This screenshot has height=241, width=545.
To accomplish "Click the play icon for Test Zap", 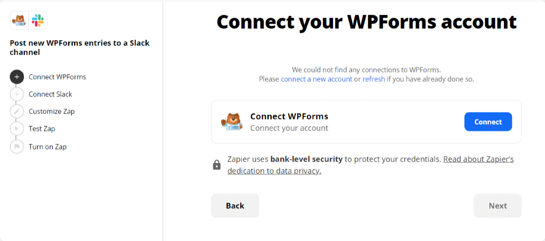I will click(x=17, y=129).
